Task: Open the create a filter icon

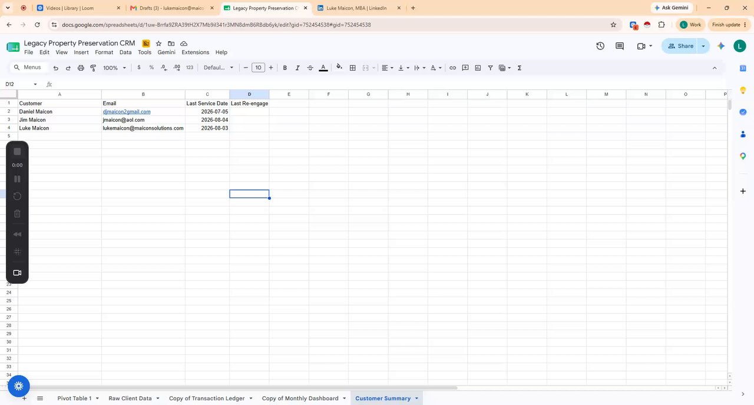Action: tap(490, 68)
